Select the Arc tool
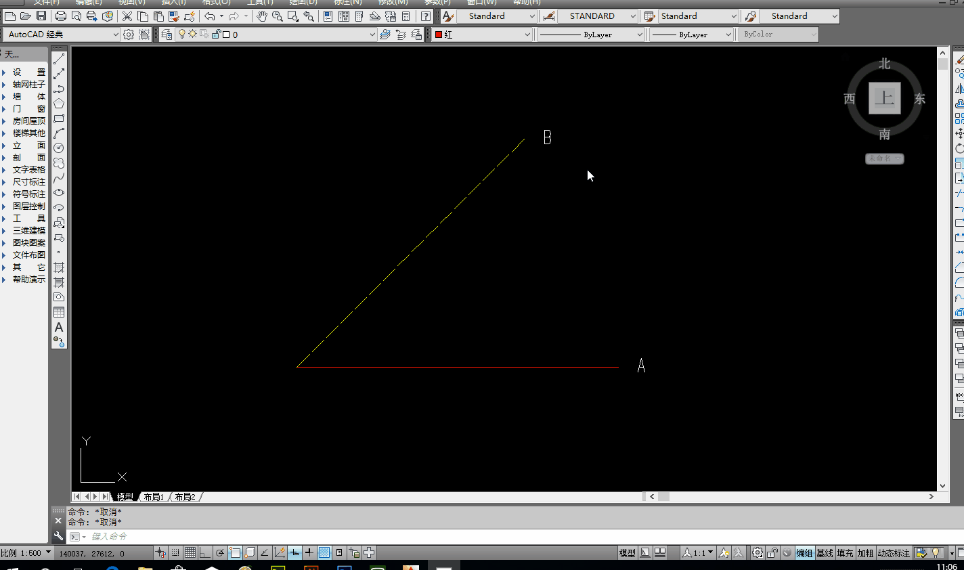 coord(59,133)
